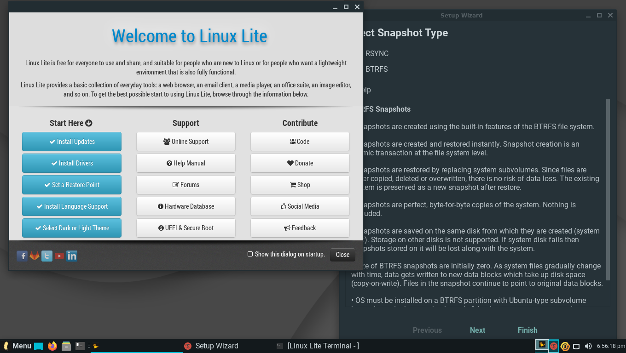Open the Code contribute button

pos(300,142)
